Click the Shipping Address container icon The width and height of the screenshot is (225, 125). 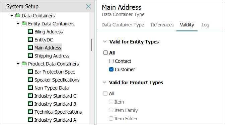[x=30, y=55]
